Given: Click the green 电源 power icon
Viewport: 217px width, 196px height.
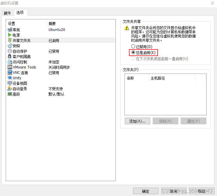Looking at the screenshot, I should (10, 35).
